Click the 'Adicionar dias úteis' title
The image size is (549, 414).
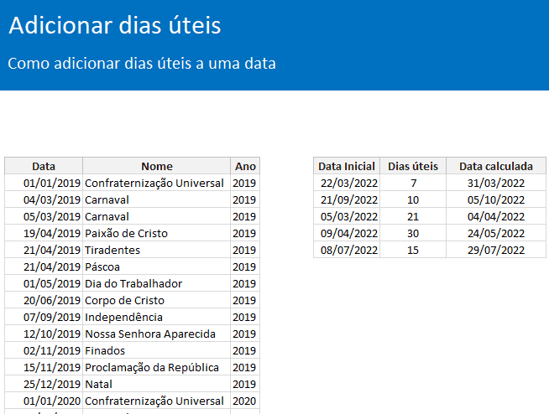click(115, 26)
